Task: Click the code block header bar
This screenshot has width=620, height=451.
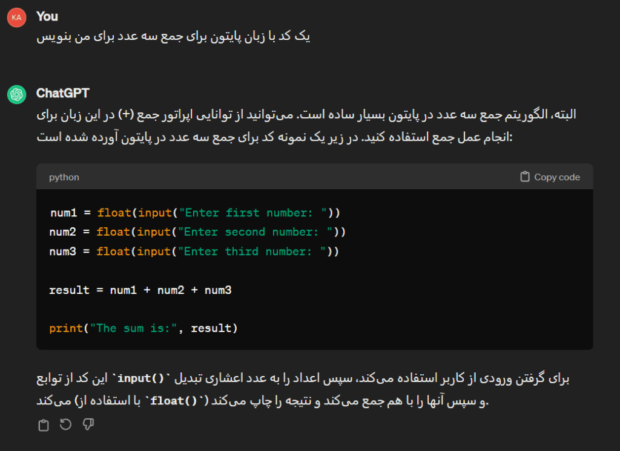Action: pyautogui.click(x=303, y=177)
